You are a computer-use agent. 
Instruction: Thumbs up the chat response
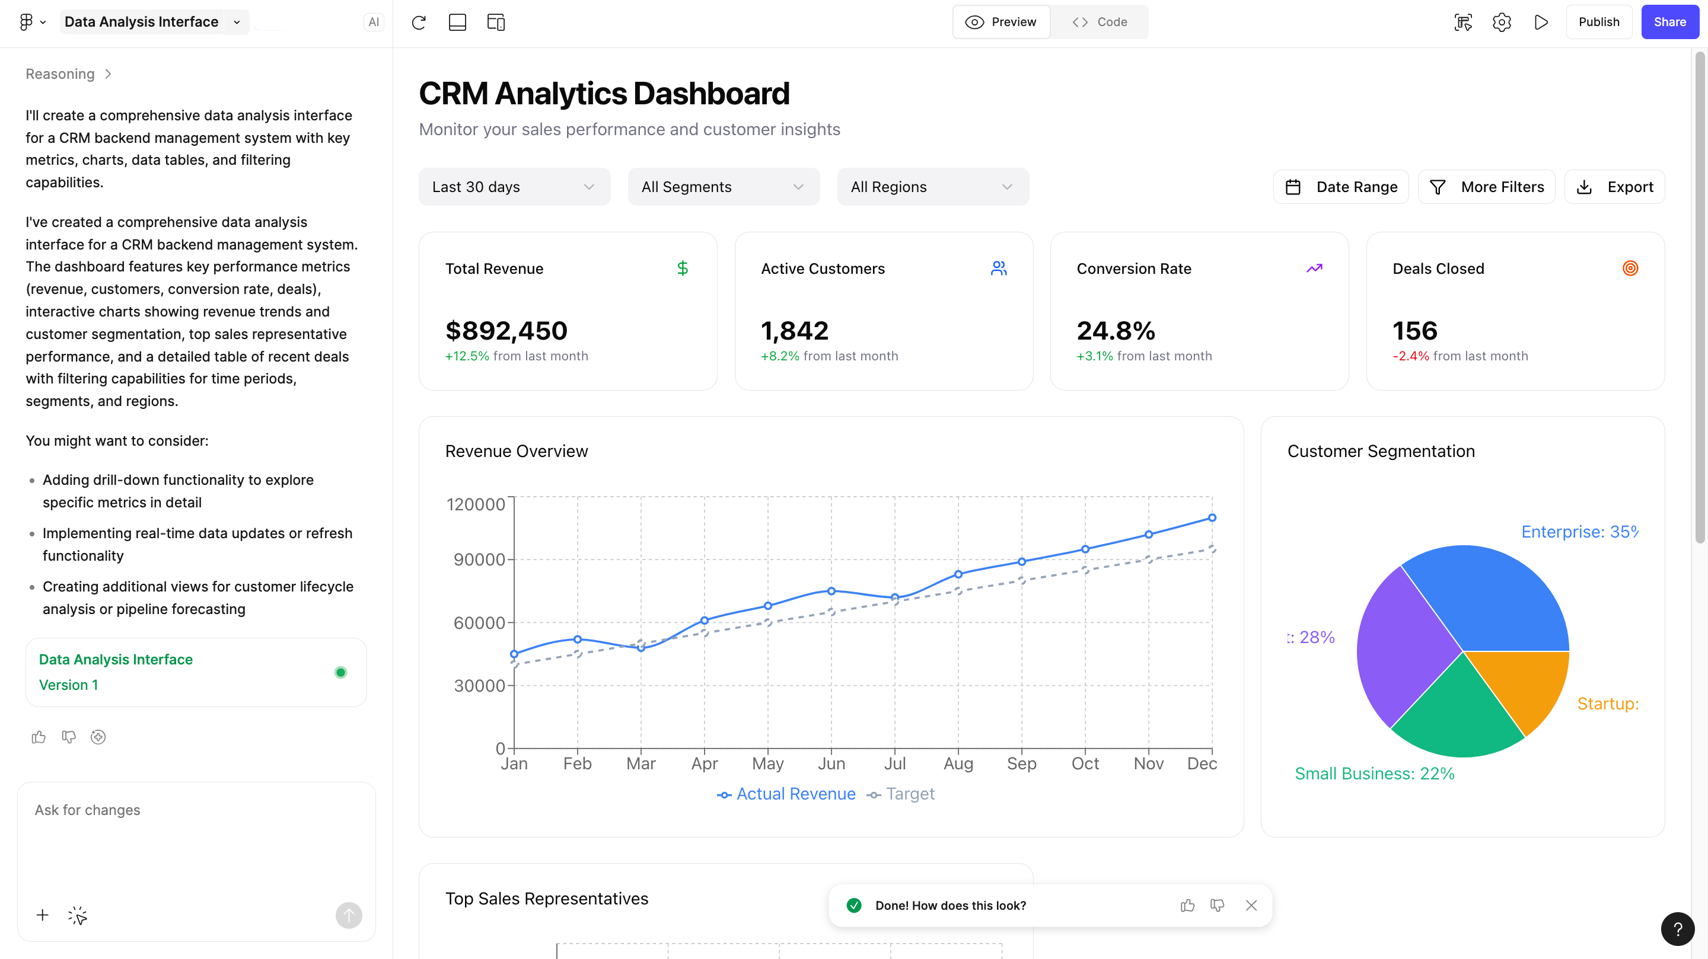point(39,737)
